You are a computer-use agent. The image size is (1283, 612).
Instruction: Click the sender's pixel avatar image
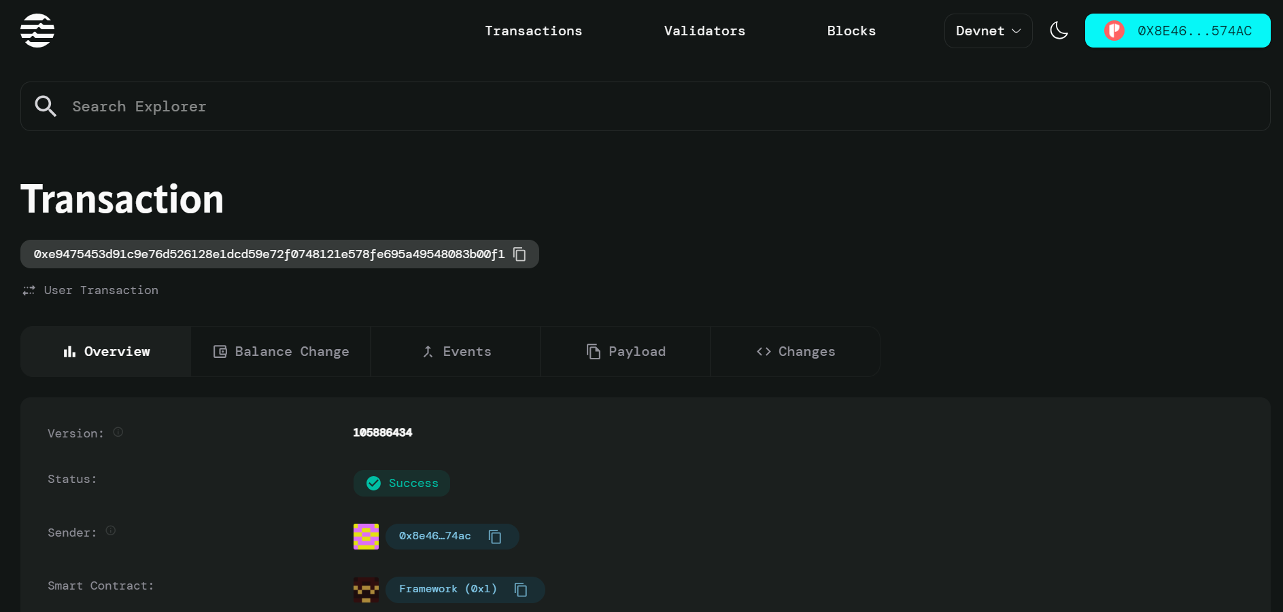366,537
